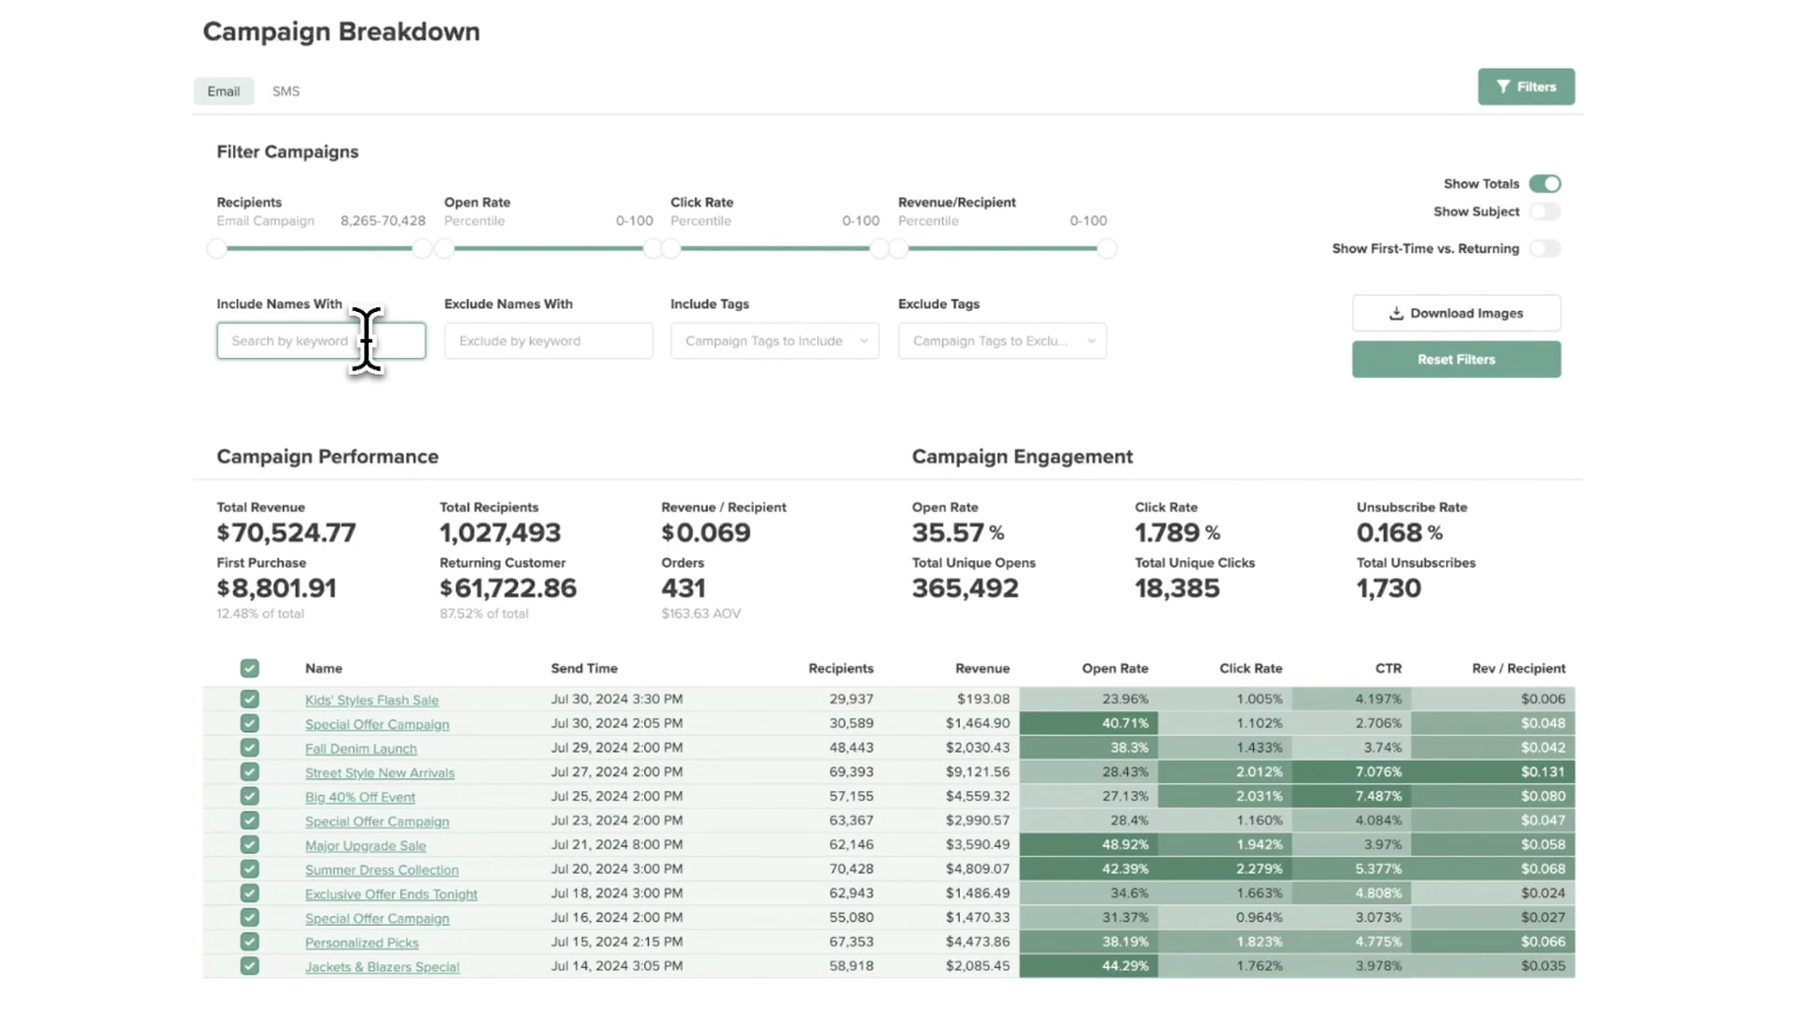Uncheck the Kids' Styles Flash Sale row
The height and width of the screenshot is (1015, 1805).
249,699
